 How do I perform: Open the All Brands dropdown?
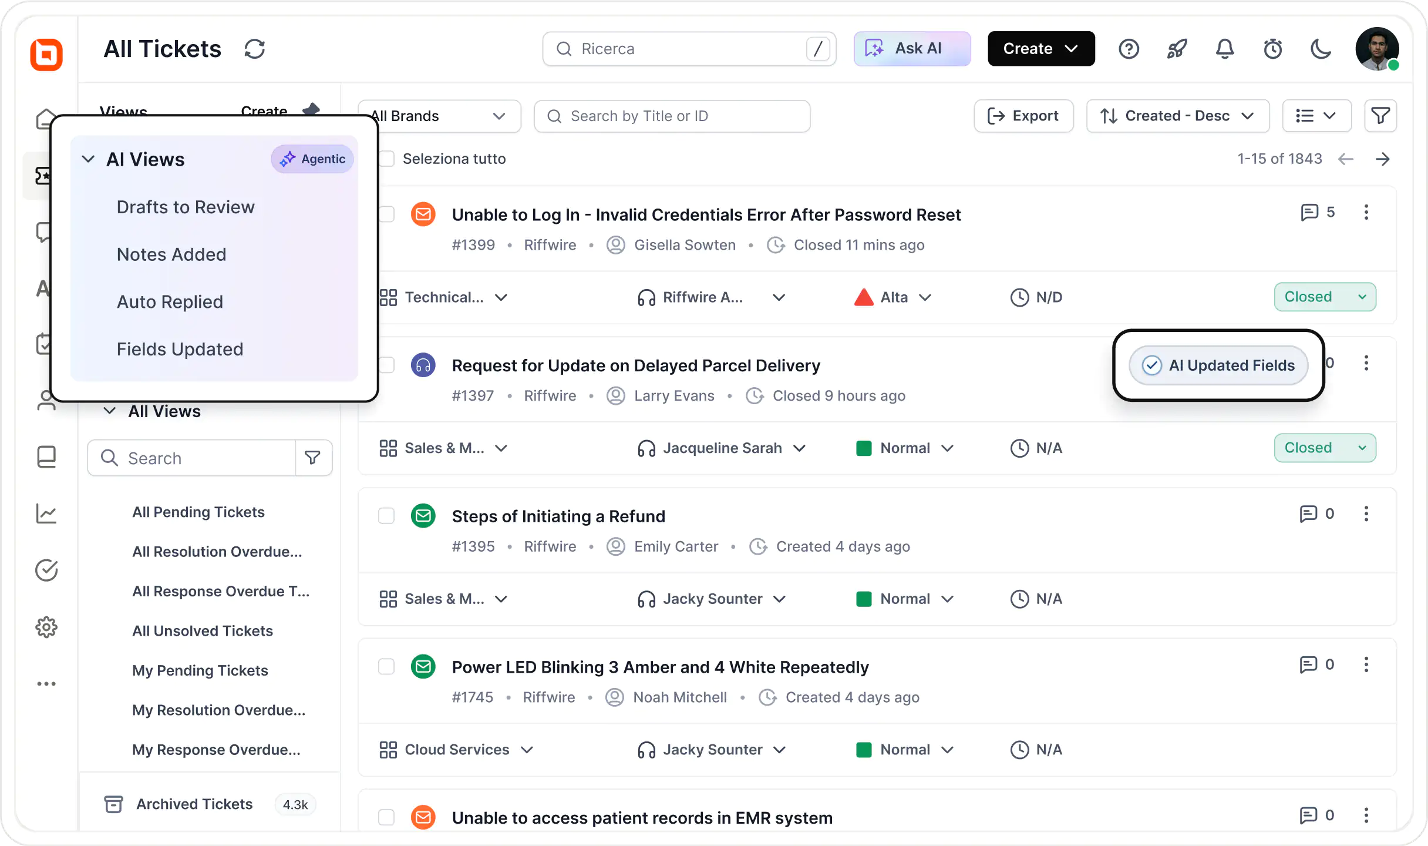(439, 116)
